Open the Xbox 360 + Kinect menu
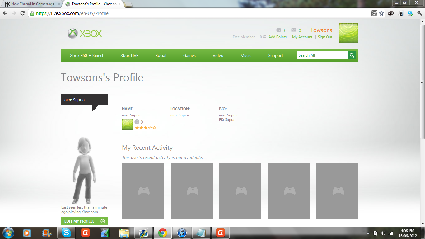Screen dimensions: 425x239 [x=86, y=55]
